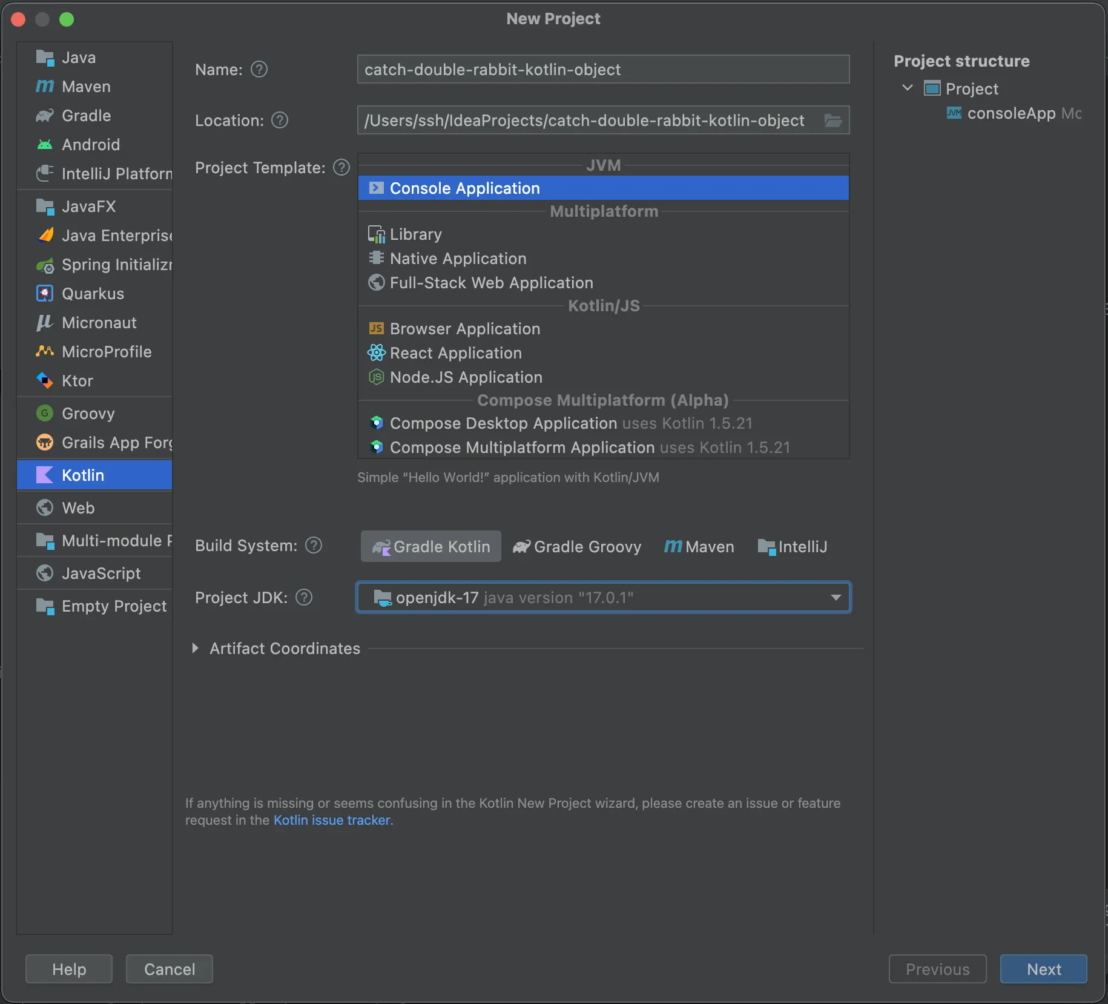Screen dimensions: 1108x1004
Task: Choose IntelliJ build system option
Action: coord(792,547)
